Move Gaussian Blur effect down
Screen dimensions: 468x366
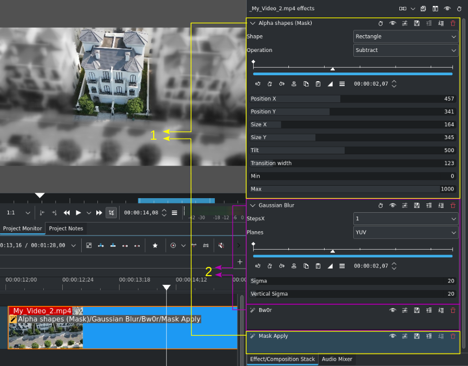pyautogui.click(x=441, y=205)
